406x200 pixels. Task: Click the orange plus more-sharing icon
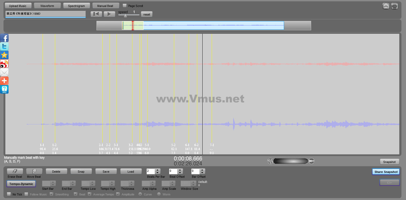5,81
